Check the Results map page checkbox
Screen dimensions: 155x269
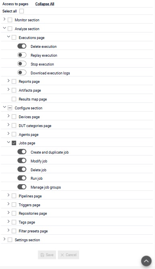[x=14, y=99]
